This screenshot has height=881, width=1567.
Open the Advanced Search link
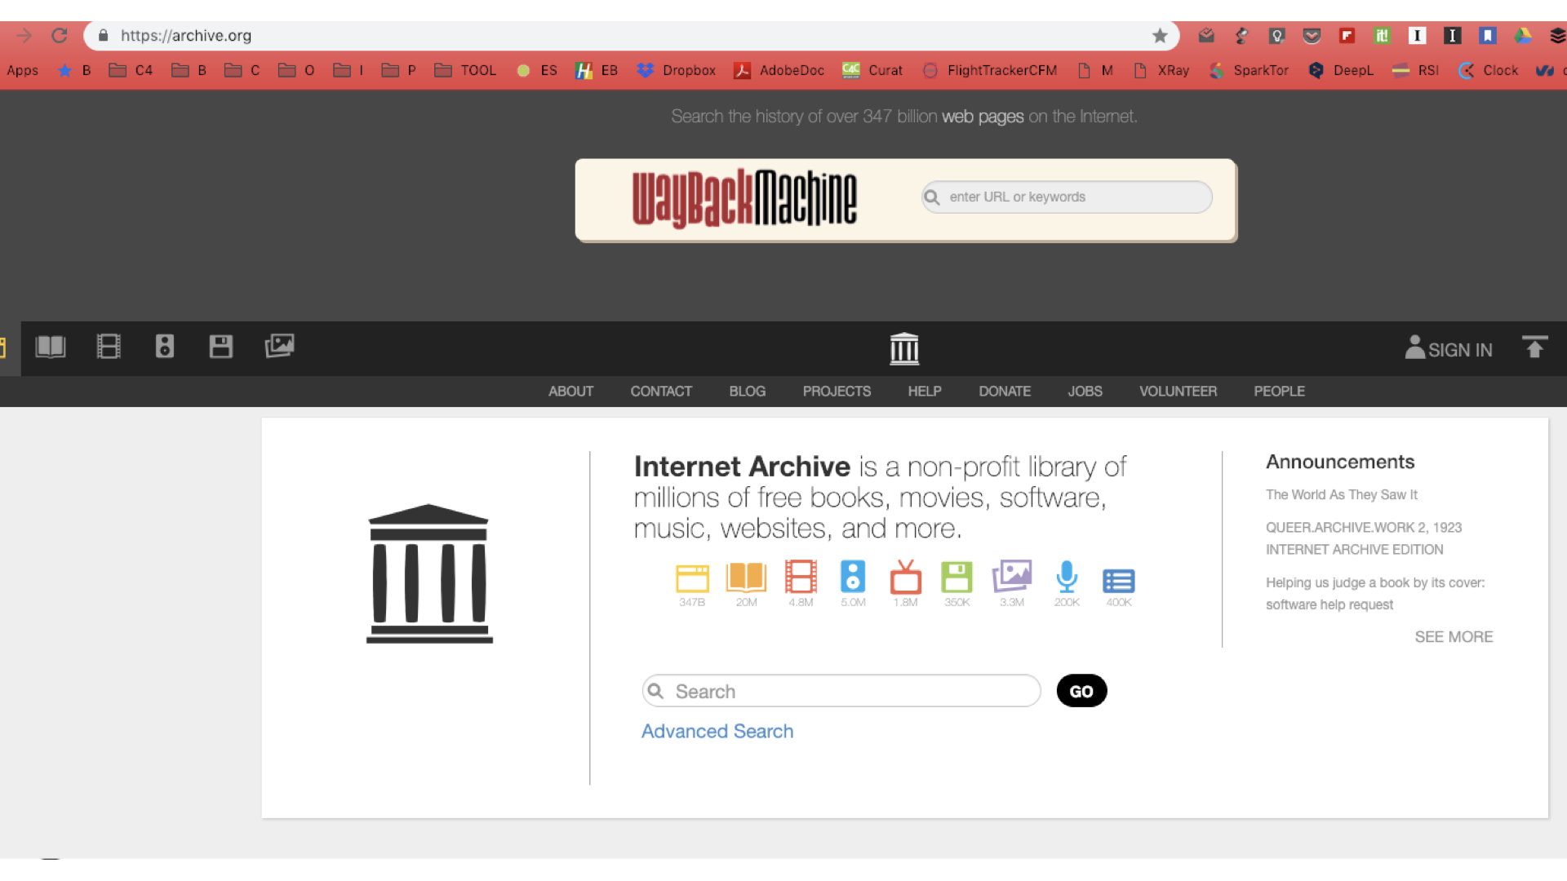[x=717, y=731]
